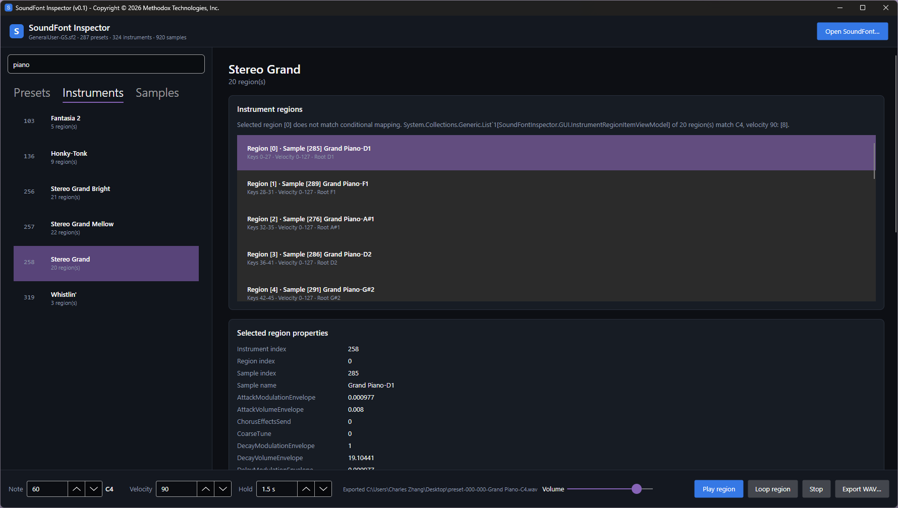The height and width of the screenshot is (508, 898).
Task: Click the GeneralUser-GS.sf2 file summary text
Action: pyautogui.click(x=107, y=37)
